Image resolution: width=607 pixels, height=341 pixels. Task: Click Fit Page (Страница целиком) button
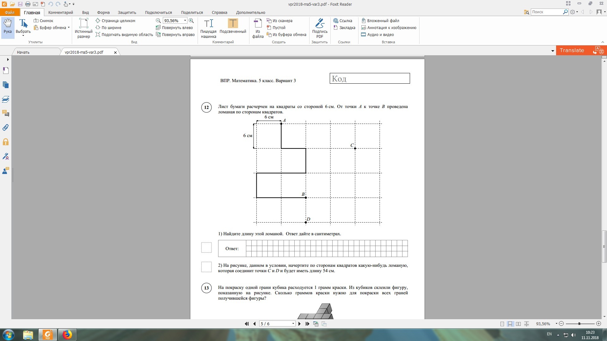click(x=115, y=21)
